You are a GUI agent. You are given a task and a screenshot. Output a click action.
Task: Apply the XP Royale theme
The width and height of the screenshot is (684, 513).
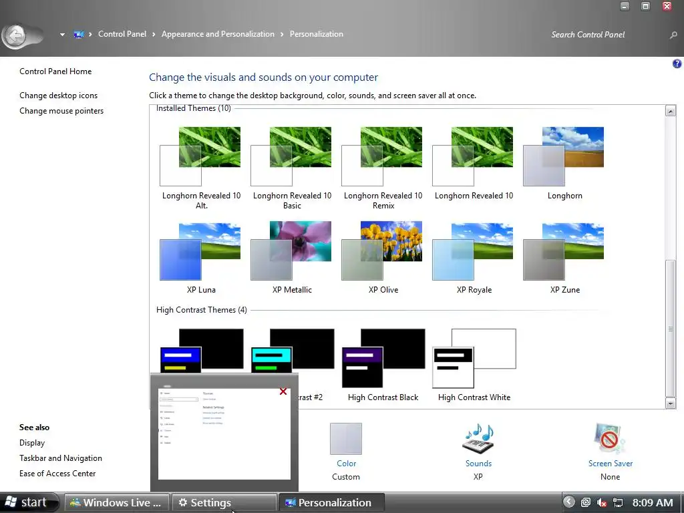(x=474, y=259)
